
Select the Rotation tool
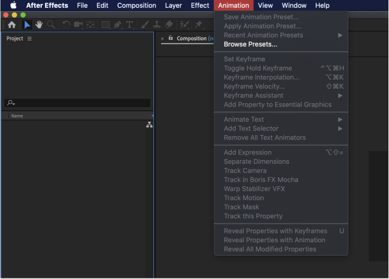pyautogui.click(x=66, y=24)
